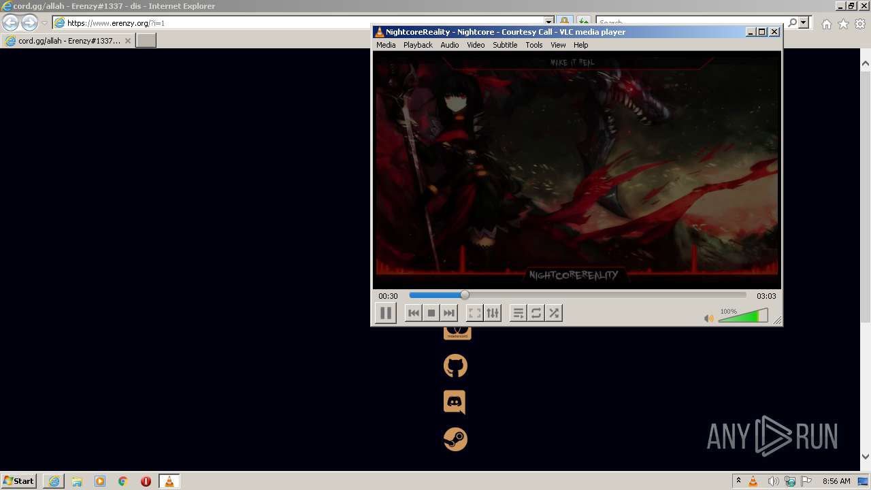Show hidden system tray icons
The height and width of the screenshot is (490, 871).
point(738,480)
